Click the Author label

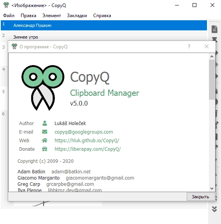27,123
